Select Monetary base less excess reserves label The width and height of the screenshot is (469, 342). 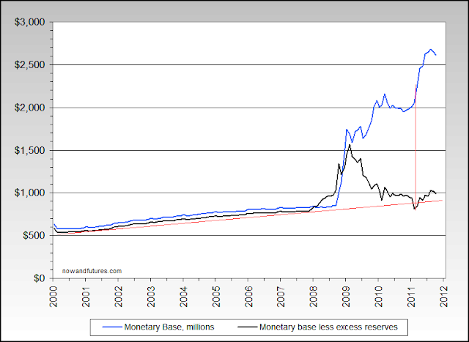[x=328, y=327]
